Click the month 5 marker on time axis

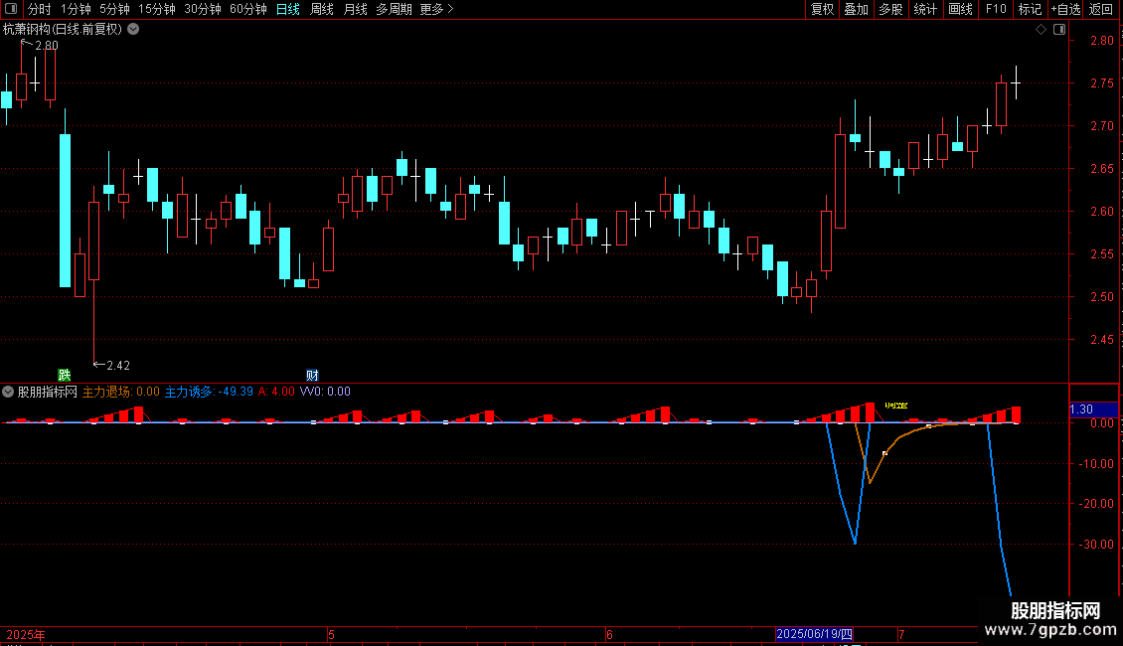(x=332, y=634)
